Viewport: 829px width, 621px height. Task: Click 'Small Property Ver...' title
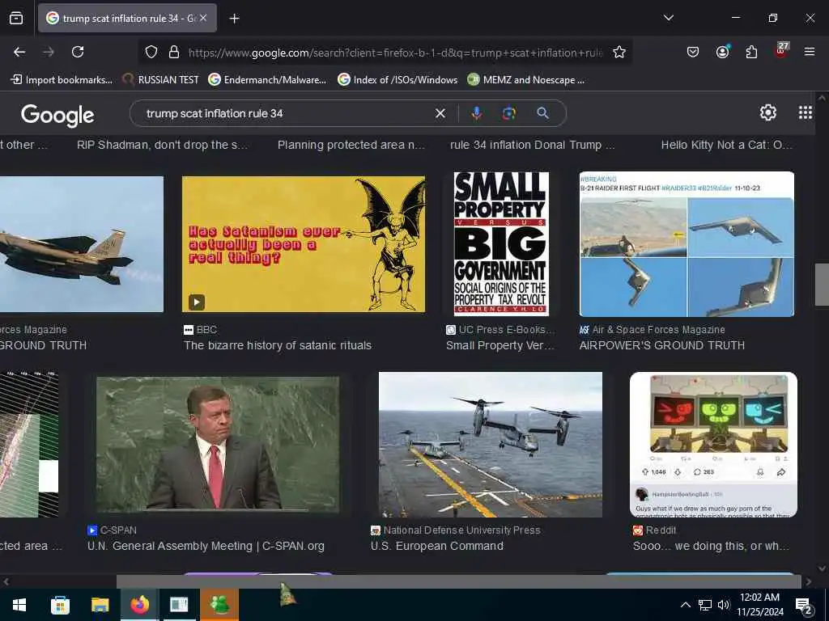coord(500,345)
